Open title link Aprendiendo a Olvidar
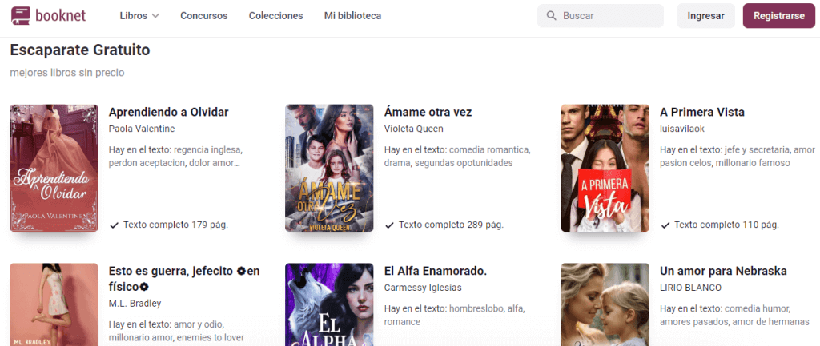The image size is (820, 346). click(x=168, y=112)
